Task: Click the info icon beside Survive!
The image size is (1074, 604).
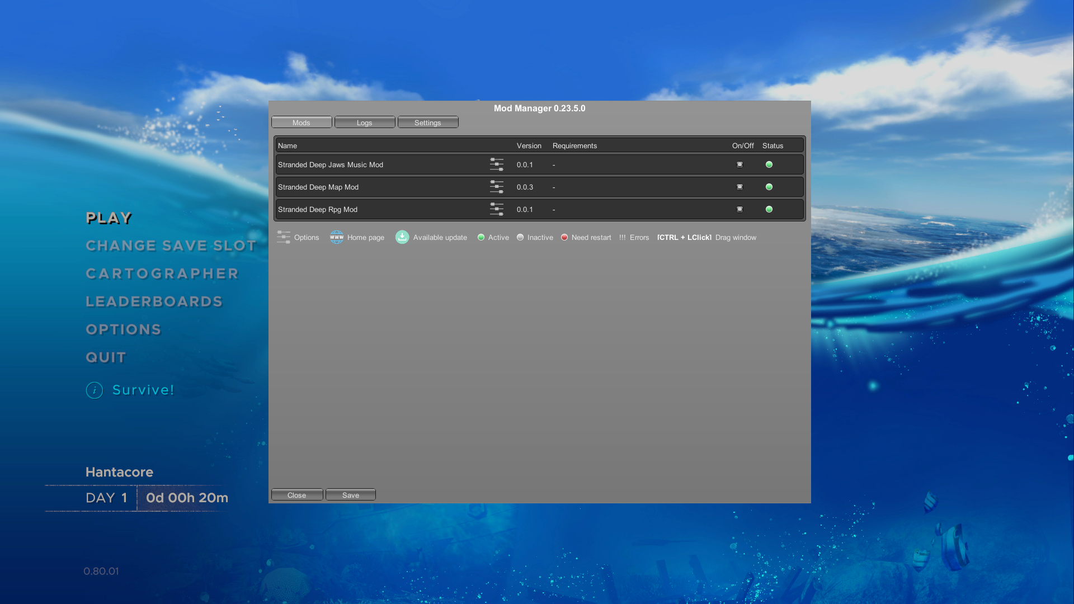Action: pos(95,390)
